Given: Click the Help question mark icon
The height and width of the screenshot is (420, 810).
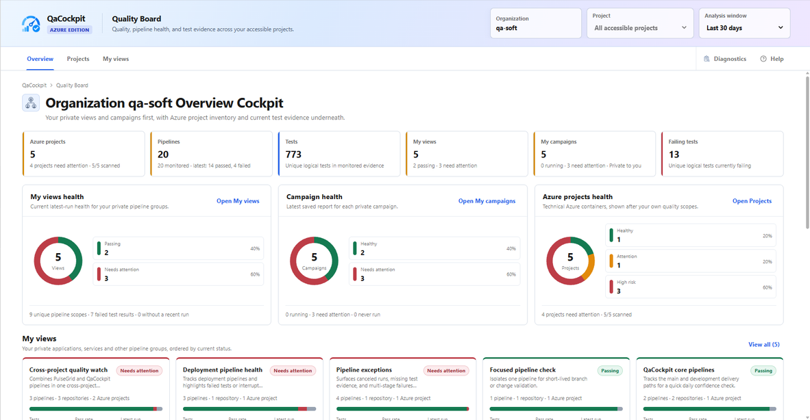Looking at the screenshot, I should [x=763, y=59].
